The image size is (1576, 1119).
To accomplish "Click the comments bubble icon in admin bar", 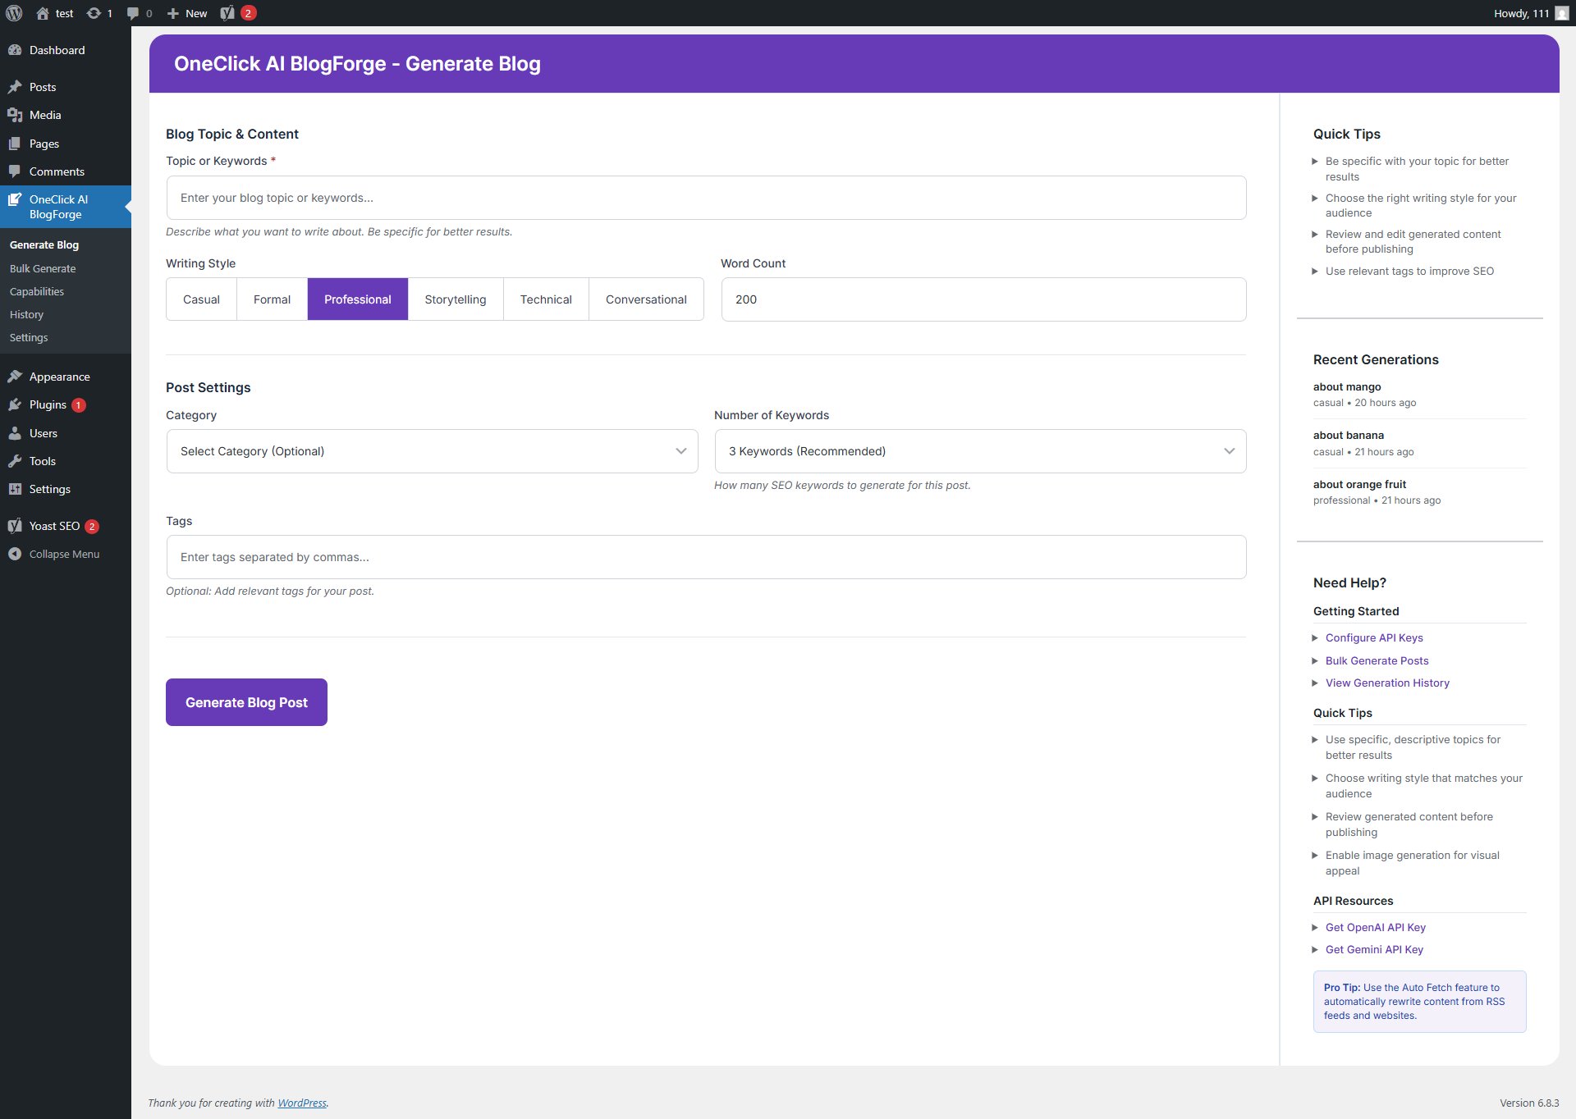I will point(133,13).
